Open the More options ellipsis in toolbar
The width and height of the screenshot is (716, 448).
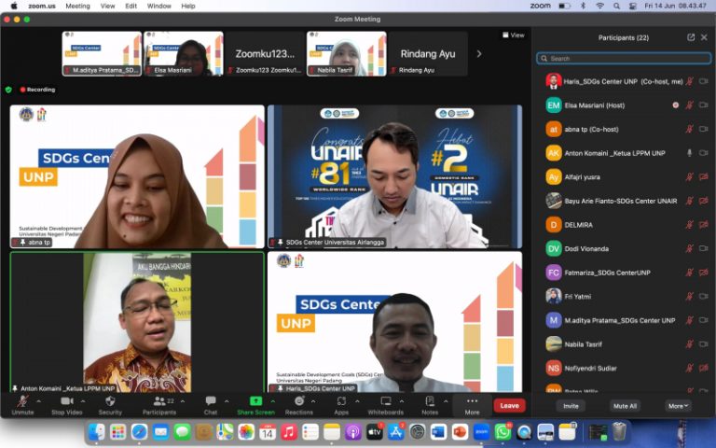(x=472, y=401)
